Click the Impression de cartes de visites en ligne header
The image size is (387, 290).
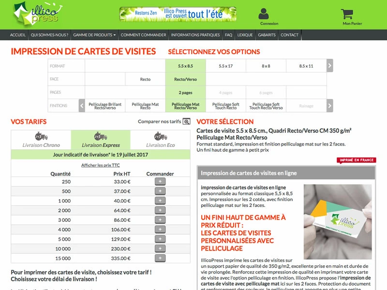pos(286,173)
